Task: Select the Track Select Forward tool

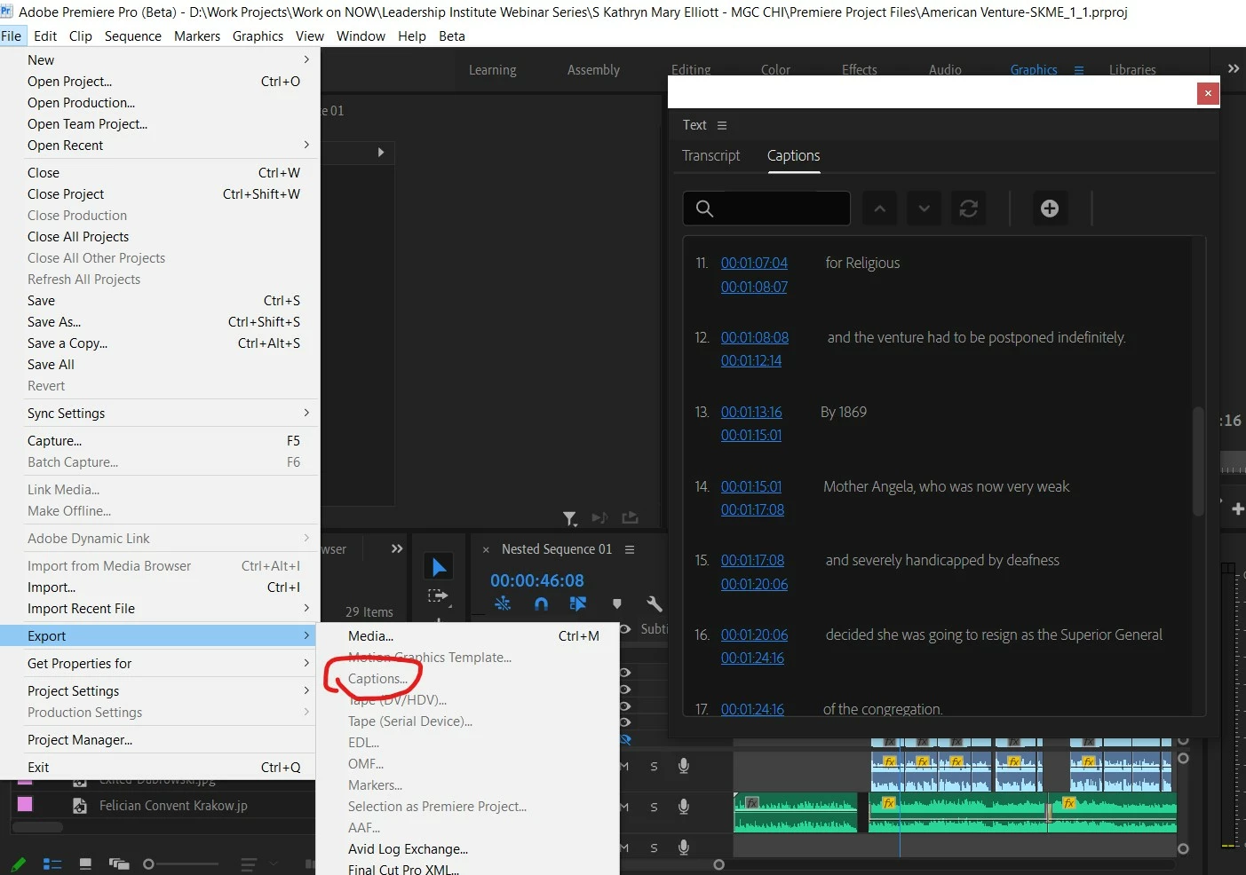Action: pos(438,595)
